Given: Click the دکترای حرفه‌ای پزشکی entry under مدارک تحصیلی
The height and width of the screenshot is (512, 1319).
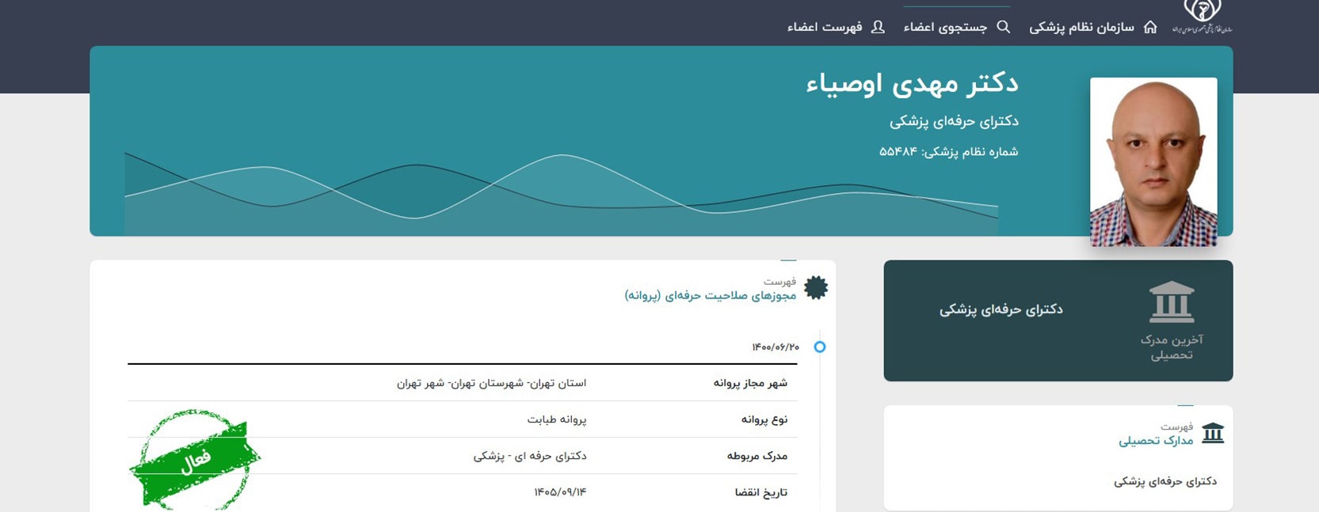Looking at the screenshot, I should point(1165,481).
